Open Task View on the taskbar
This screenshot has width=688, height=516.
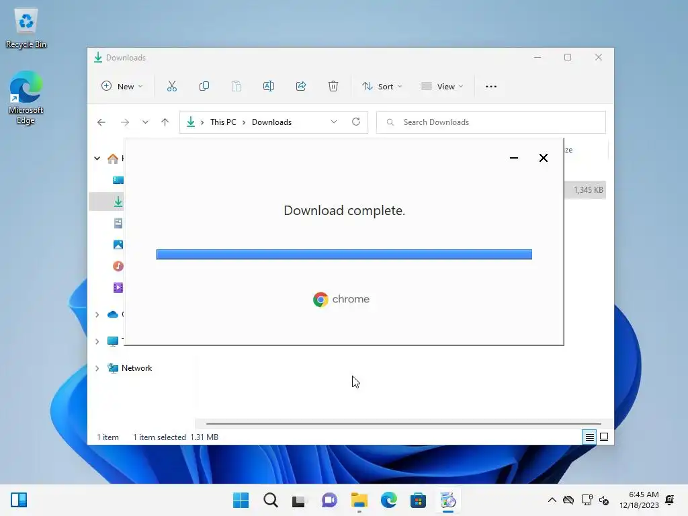pos(299,500)
